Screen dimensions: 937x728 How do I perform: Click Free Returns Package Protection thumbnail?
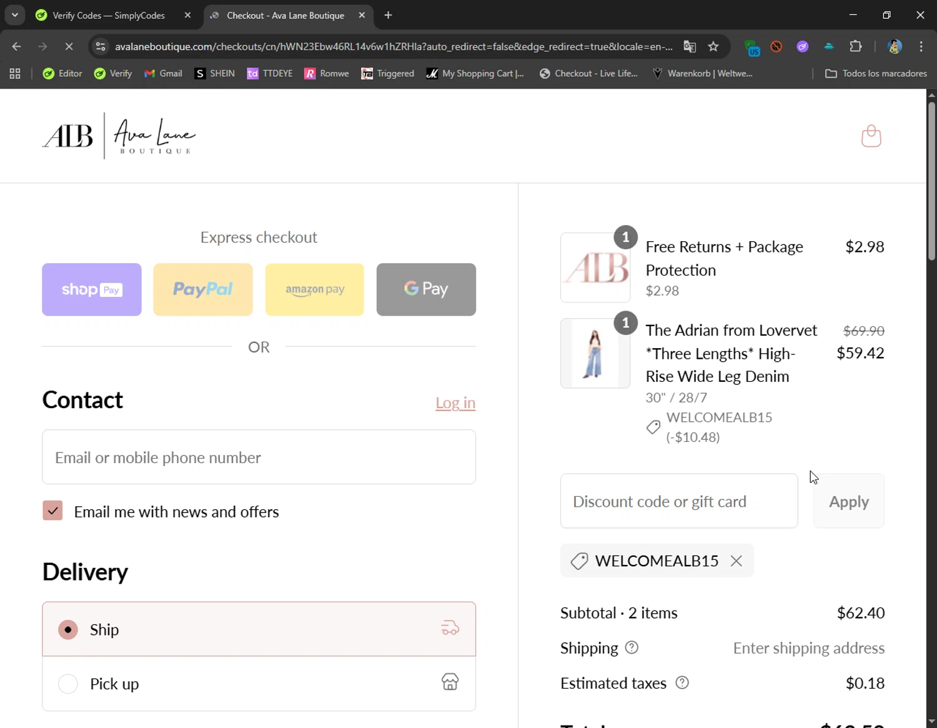coord(595,267)
